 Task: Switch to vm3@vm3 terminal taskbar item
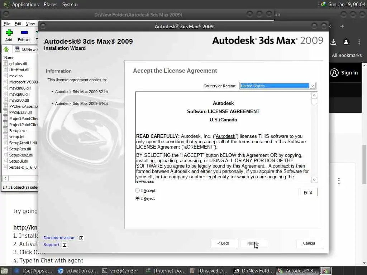click(120, 271)
